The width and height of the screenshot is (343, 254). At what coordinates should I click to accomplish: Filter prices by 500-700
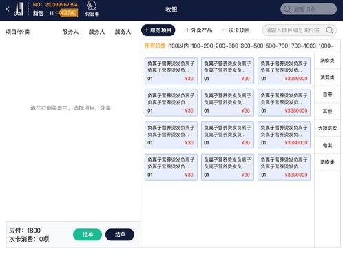277,46
